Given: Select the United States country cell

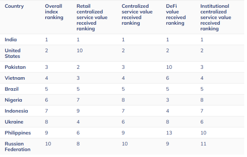Looking at the screenshot, I should (13, 53).
